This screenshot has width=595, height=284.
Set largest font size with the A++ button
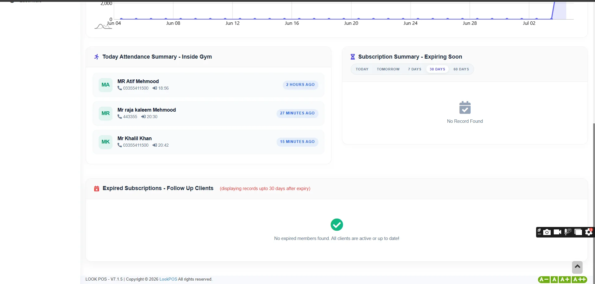579,279
